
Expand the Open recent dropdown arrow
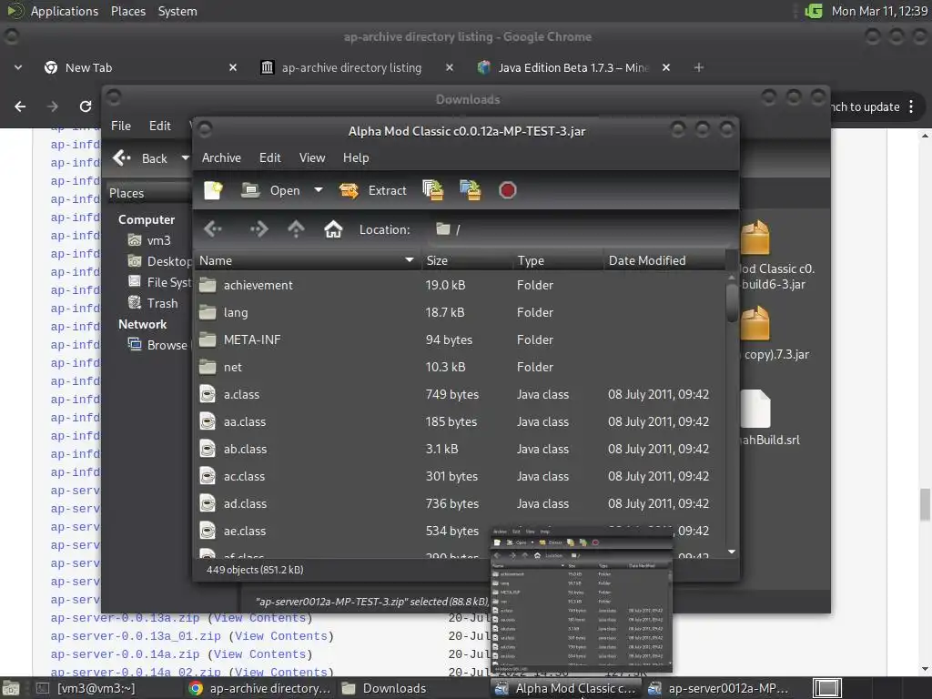click(x=319, y=190)
